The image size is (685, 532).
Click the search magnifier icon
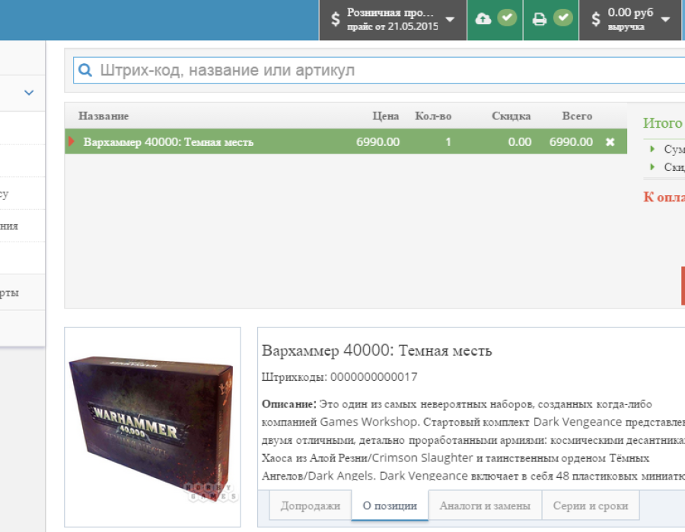click(x=85, y=70)
